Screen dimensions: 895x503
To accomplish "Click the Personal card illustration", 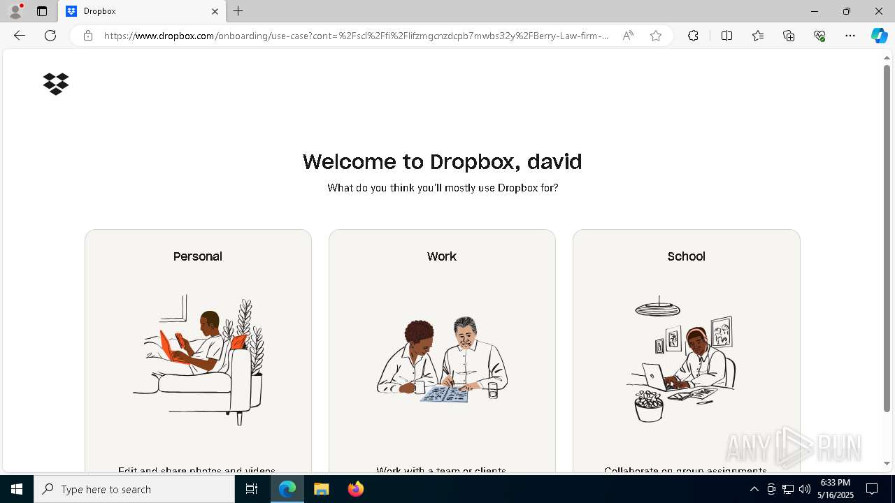I will (x=199, y=360).
